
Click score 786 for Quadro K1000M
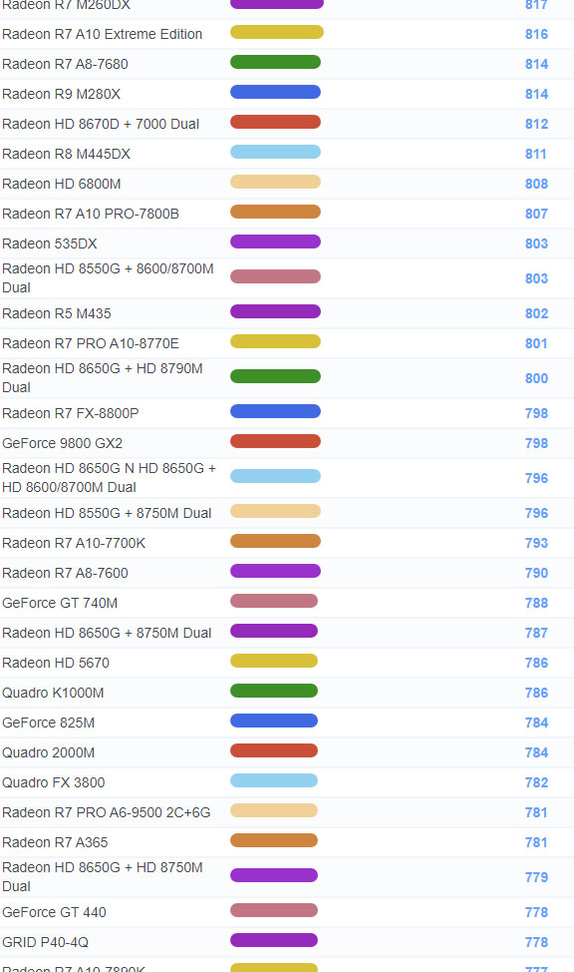click(x=536, y=693)
